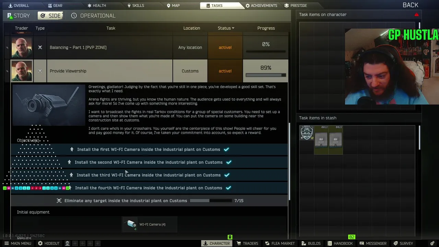Sort by Location column header

(191, 28)
